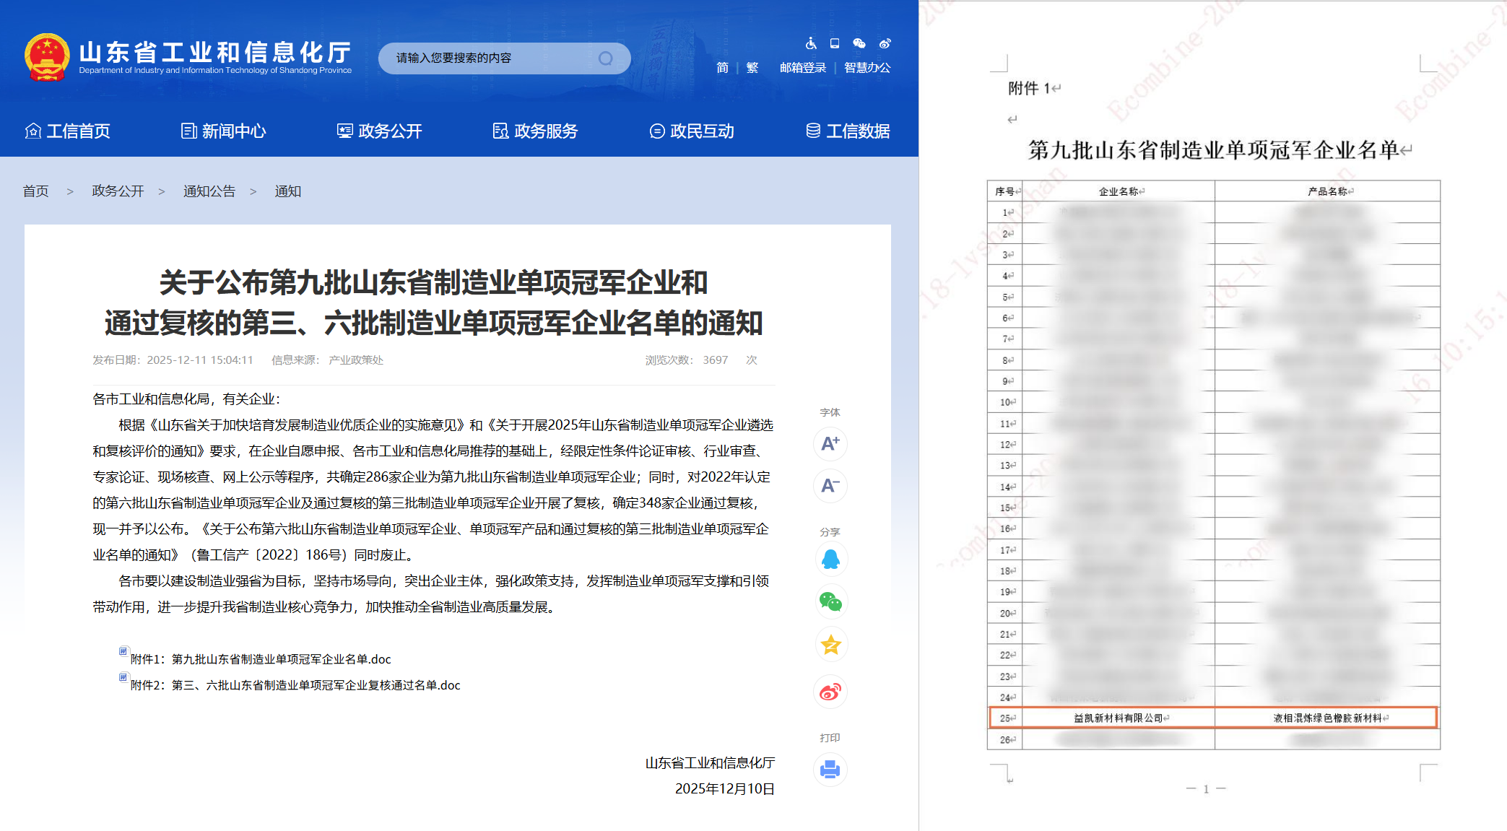Viewport: 1507px width, 831px height.
Task: Go to 新闻中心 navigation tab
Action: coord(224,131)
